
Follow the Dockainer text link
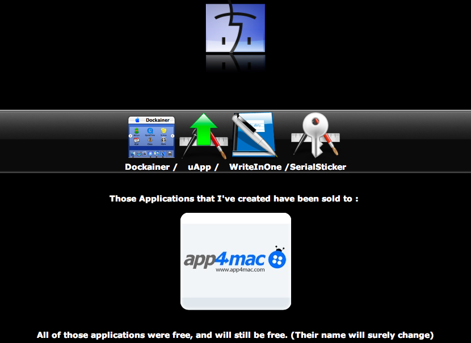point(147,167)
